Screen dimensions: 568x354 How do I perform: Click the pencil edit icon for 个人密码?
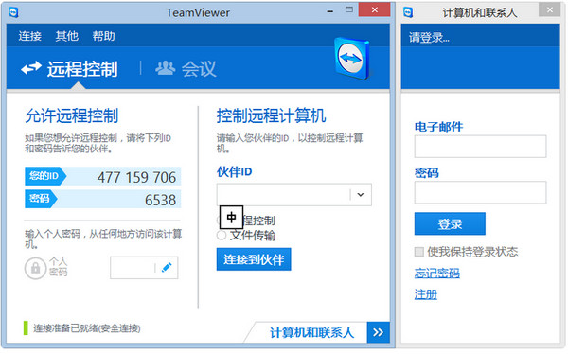[167, 268]
